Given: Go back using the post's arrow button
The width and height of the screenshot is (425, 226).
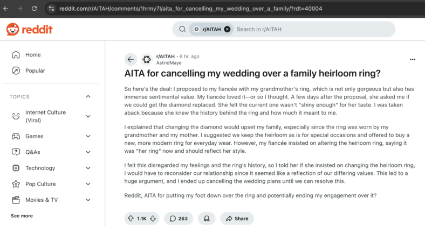Looking at the screenshot, I should click(x=131, y=60).
